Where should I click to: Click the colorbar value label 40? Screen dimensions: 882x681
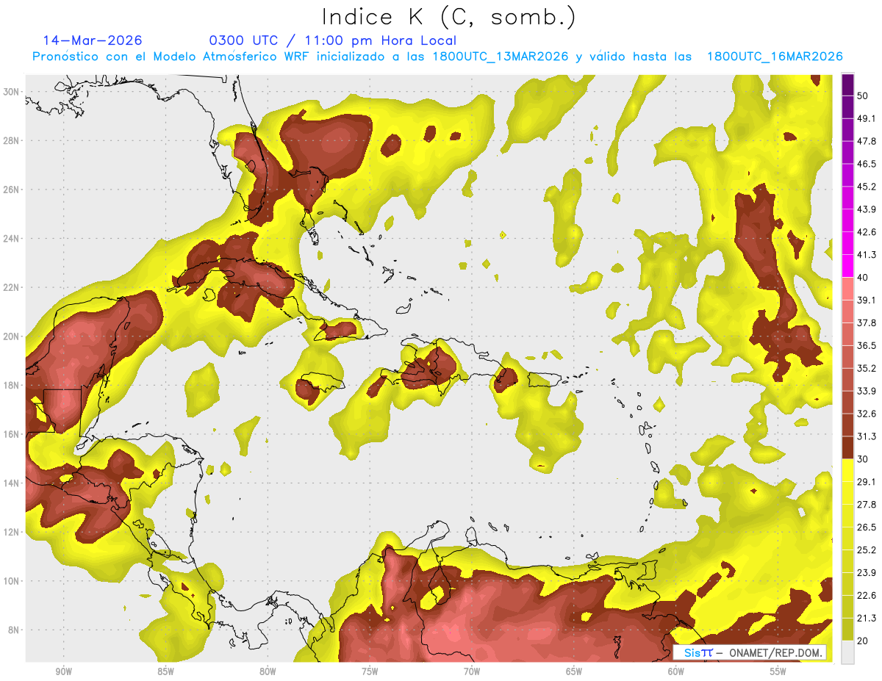[863, 278]
